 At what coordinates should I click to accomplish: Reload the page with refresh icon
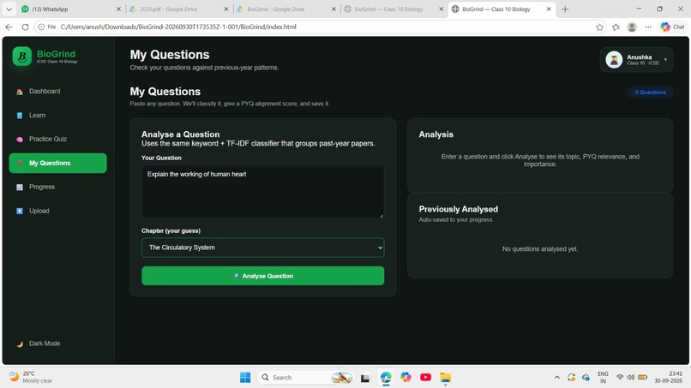(x=25, y=27)
